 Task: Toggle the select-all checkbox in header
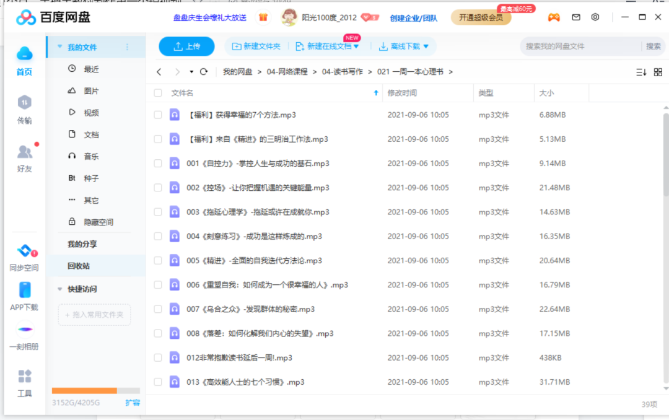point(158,93)
